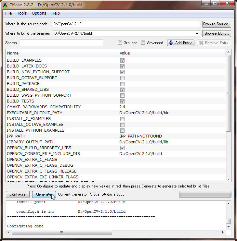Minimize the CMake window

[206, 3]
